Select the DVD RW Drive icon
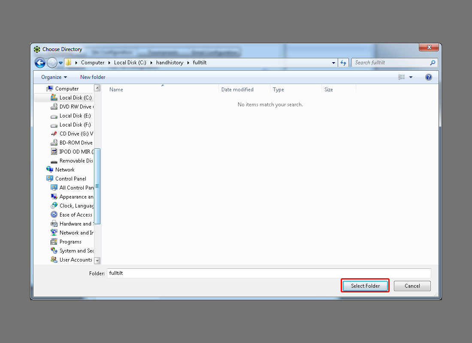 click(54, 107)
